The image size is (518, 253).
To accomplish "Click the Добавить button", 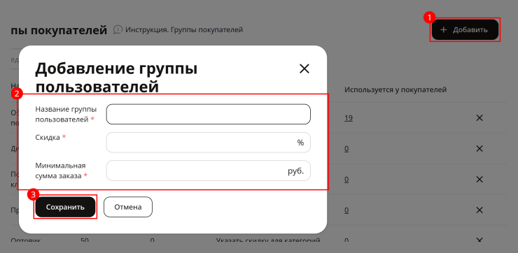I will tap(465, 29).
